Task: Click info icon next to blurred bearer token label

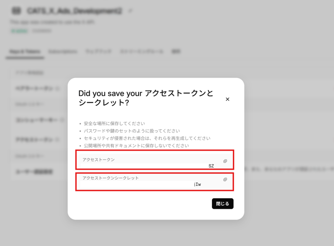Action: tap(57, 88)
